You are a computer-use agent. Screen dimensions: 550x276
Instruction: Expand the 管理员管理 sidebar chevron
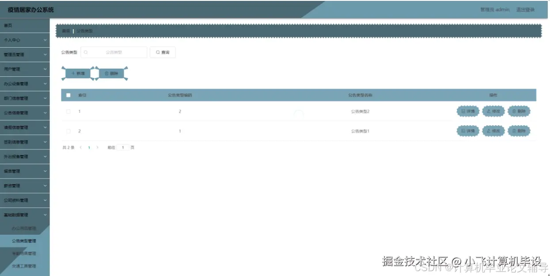point(45,55)
